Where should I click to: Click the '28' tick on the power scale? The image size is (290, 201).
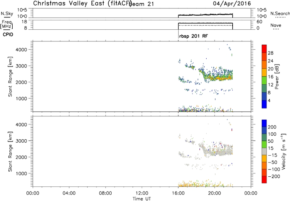pyautogui.click(x=270, y=53)
